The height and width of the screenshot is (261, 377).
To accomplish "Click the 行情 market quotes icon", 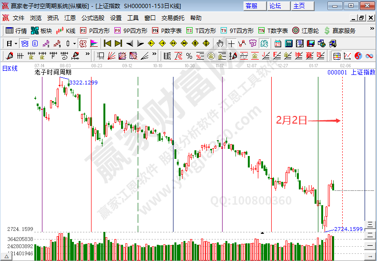I will tap(16, 31).
